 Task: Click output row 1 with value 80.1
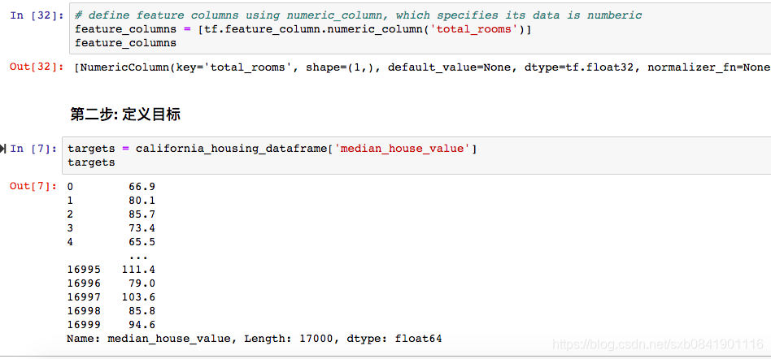pyautogui.click(x=111, y=201)
